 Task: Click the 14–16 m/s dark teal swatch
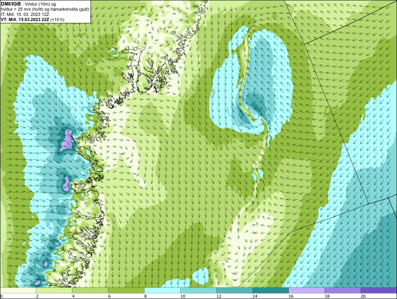coord(271,290)
